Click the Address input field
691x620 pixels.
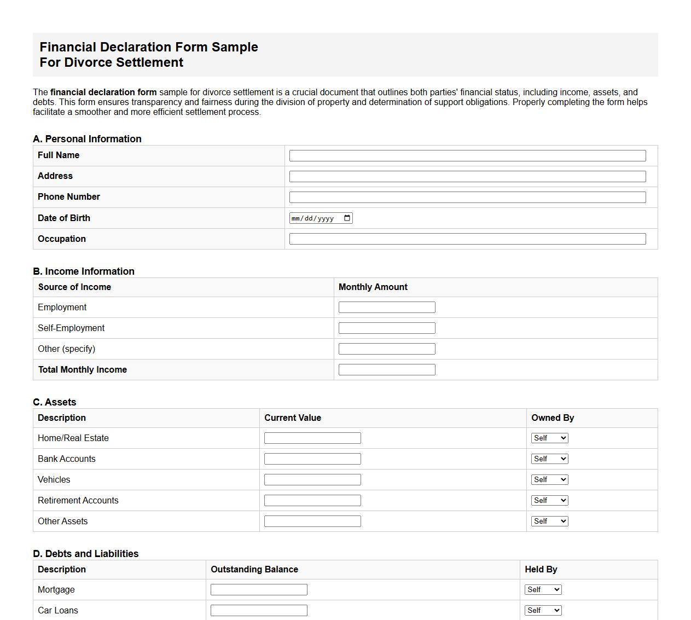click(467, 176)
